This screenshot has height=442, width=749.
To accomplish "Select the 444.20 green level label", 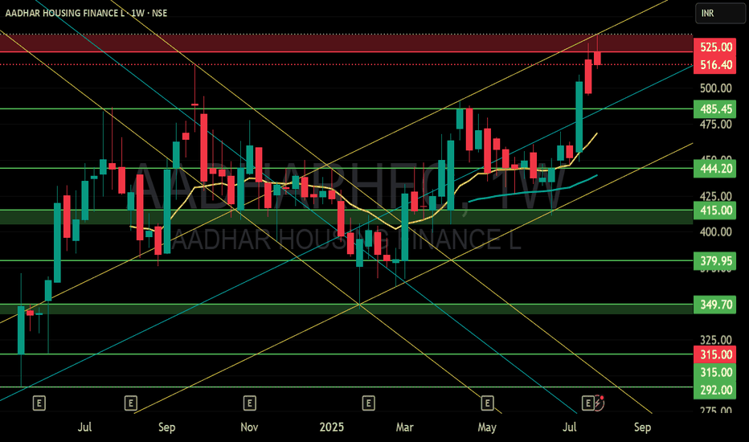I will pyautogui.click(x=715, y=169).
